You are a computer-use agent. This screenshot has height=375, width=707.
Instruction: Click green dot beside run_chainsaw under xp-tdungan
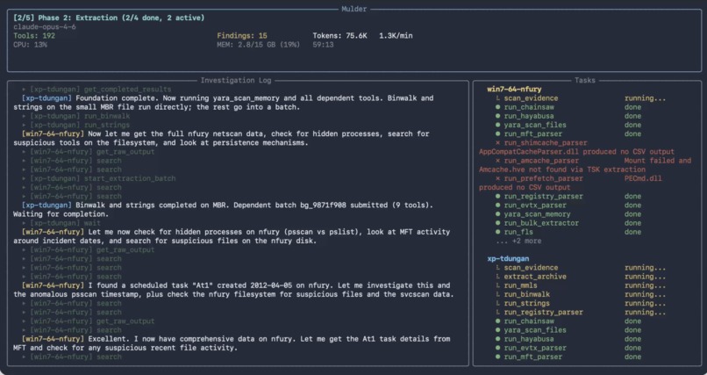tap(497, 321)
